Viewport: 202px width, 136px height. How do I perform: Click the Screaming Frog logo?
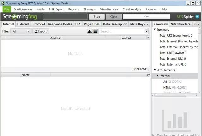(x=20, y=17)
